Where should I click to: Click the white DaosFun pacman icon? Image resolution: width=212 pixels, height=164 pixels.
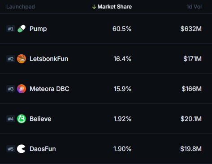pos(21,149)
